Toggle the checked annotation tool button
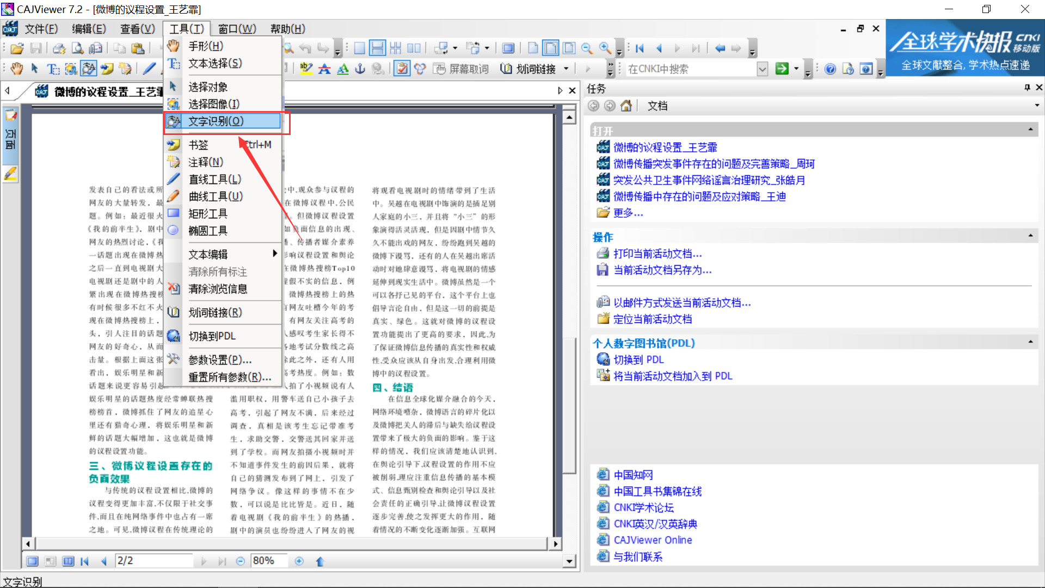 pos(402,69)
